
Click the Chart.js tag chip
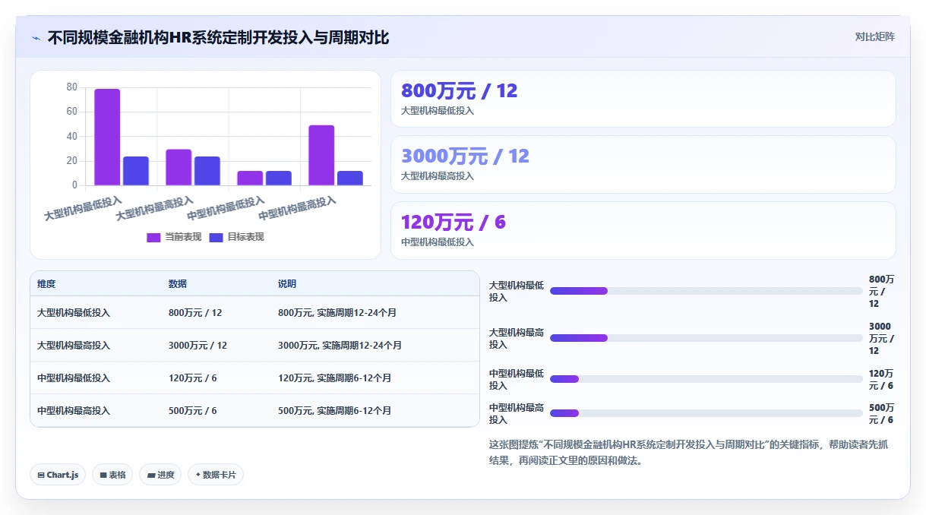(x=58, y=475)
